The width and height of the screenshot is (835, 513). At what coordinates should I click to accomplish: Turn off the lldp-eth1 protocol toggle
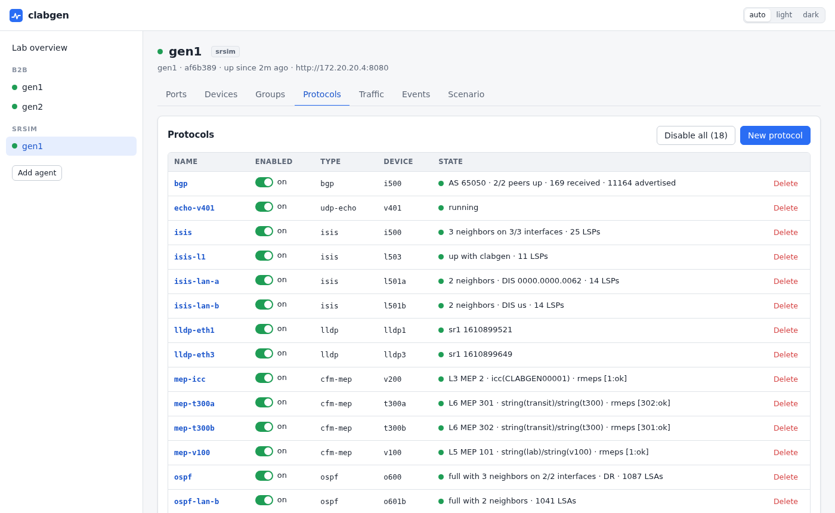pyautogui.click(x=264, y=329)
